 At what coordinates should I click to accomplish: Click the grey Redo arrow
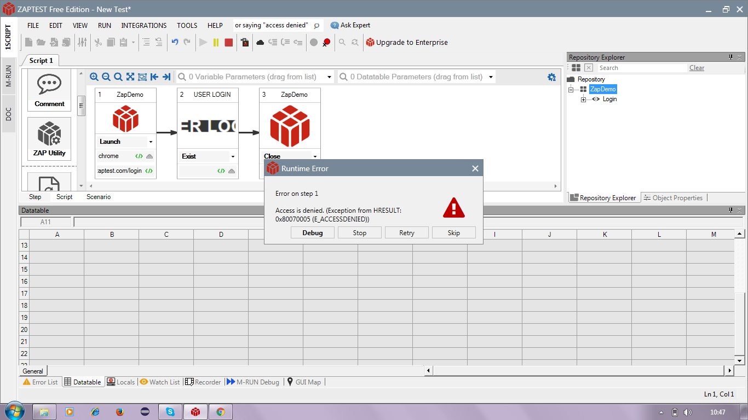[187, 42]
